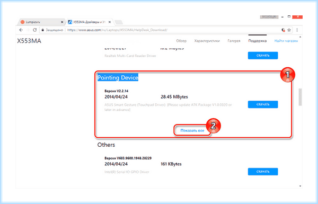Image resolution: width=318 pixels, height=204 pixels.
Task: Click the X553MA product title
Action: coord(29,41)
